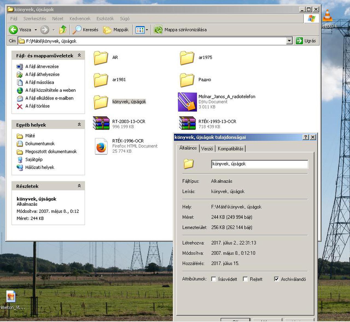
Task: Select the Molnar_Janos DjVu document icon
Action: coord(187,102)
